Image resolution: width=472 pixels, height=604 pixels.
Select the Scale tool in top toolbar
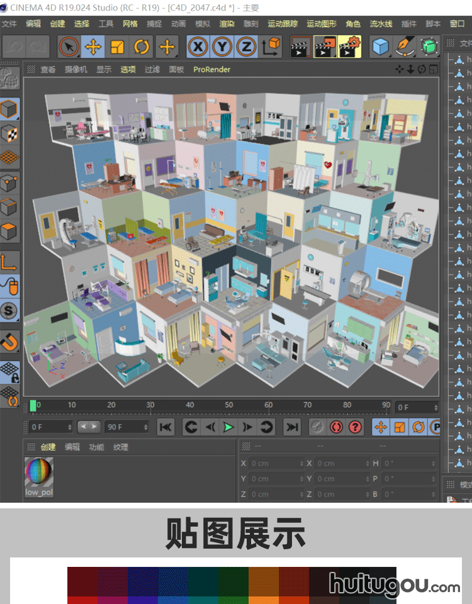pos(118,47)
